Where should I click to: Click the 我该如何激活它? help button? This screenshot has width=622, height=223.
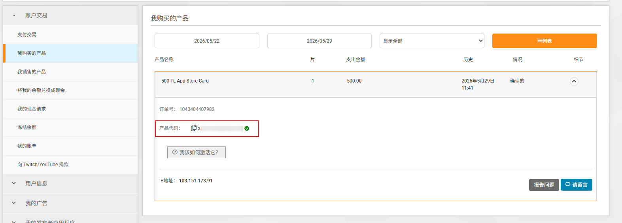pos(197,152)
